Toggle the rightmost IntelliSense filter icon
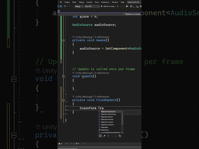The image size is (199, 149). 120,136
